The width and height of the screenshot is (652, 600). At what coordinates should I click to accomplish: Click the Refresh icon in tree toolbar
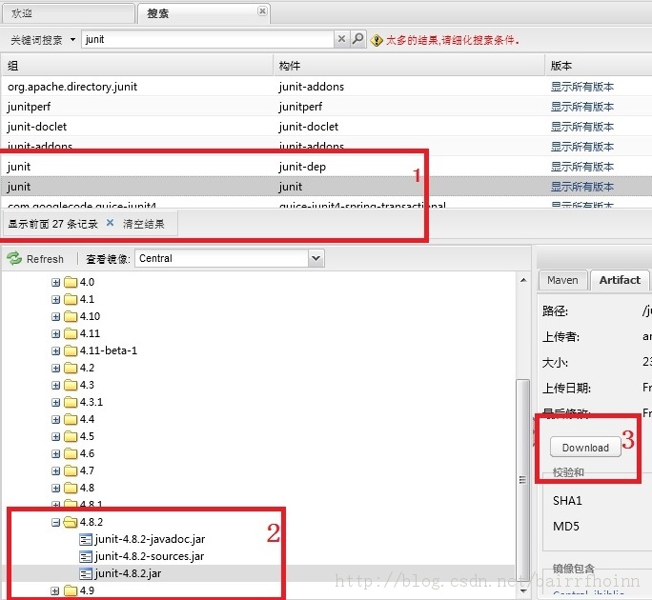coord(15,258)
